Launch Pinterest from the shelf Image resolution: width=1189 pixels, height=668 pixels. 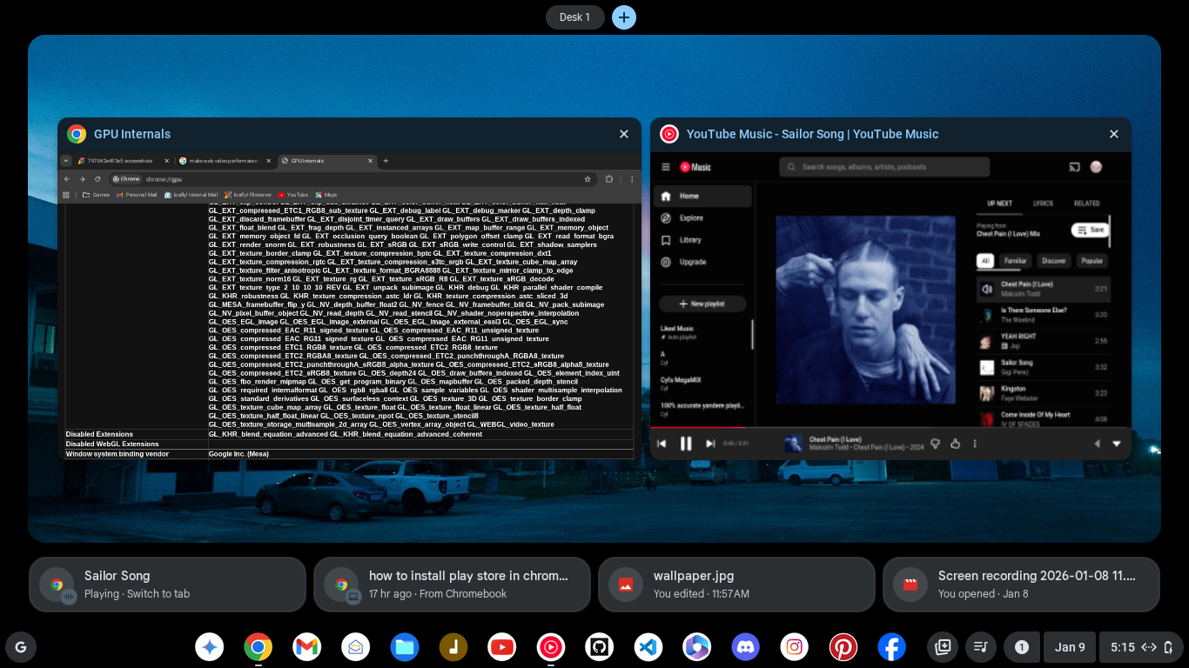click(x=843, y=647)
